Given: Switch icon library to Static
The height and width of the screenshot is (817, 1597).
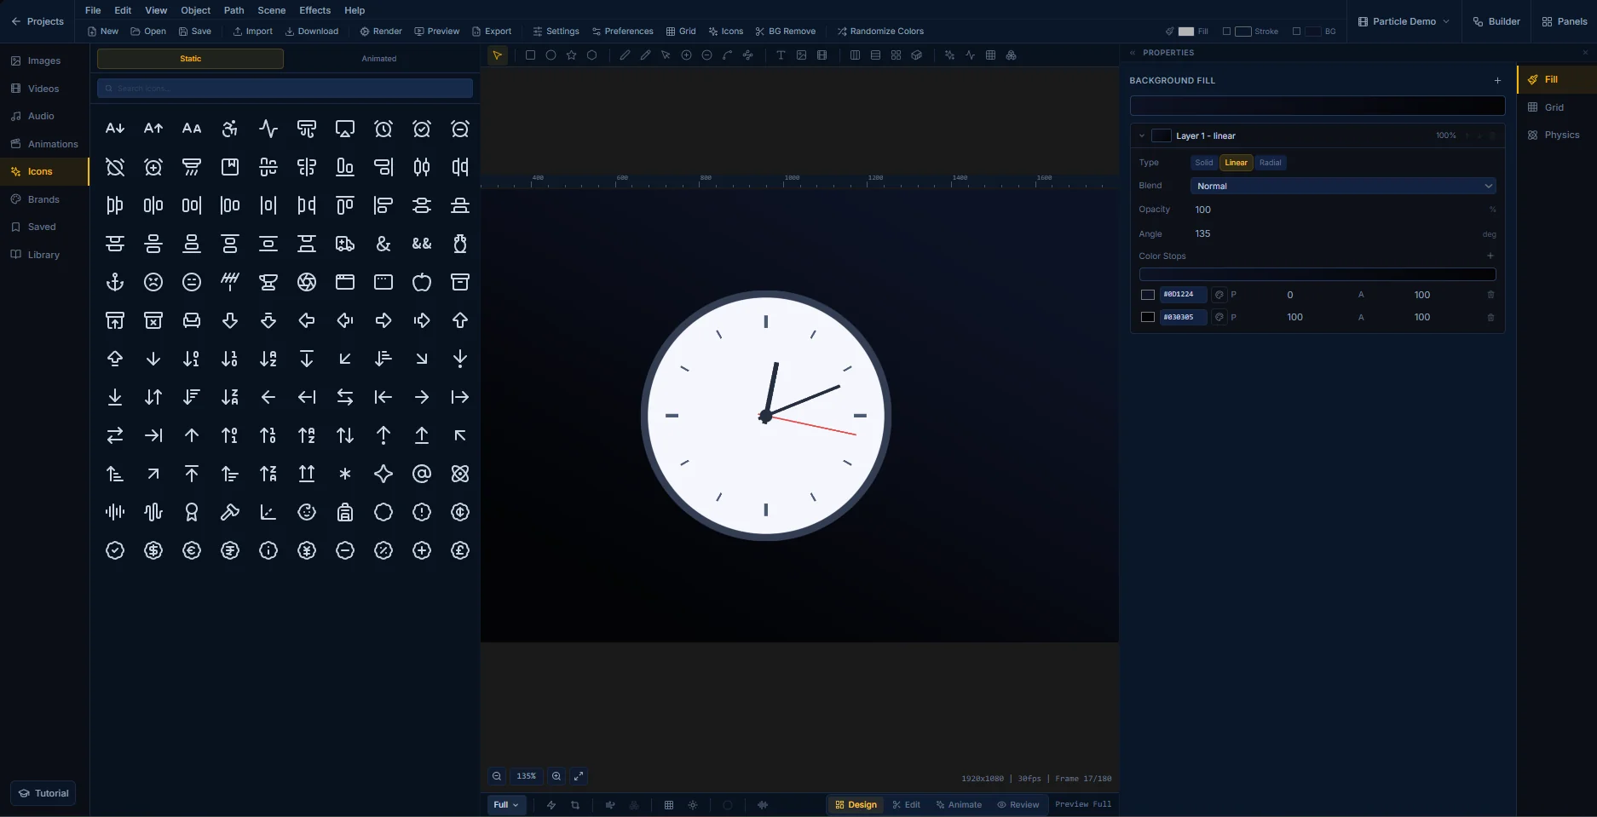Looking at the screenshot, I should tap(190, 59).
